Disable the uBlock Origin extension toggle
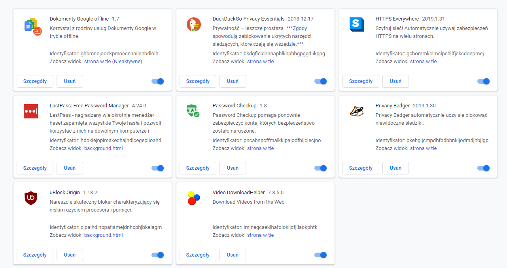 click(x=158, y=255)
